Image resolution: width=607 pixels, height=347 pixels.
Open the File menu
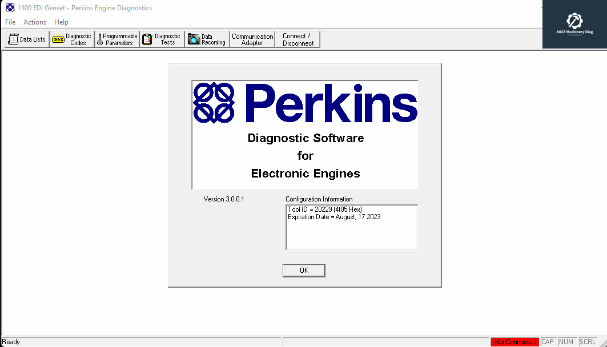[10, 22]
